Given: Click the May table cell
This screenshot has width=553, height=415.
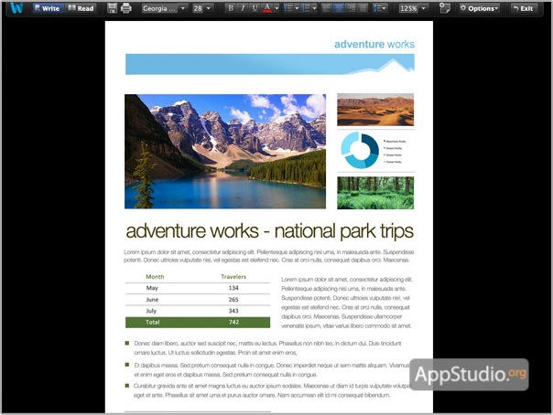Looking at the screenshot, I should click(x=152, y=288).
